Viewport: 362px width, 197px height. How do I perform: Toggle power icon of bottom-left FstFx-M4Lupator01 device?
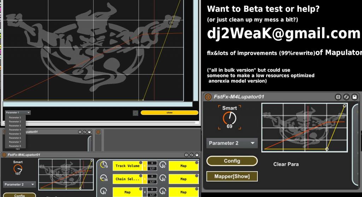click(x=4, y=155)
